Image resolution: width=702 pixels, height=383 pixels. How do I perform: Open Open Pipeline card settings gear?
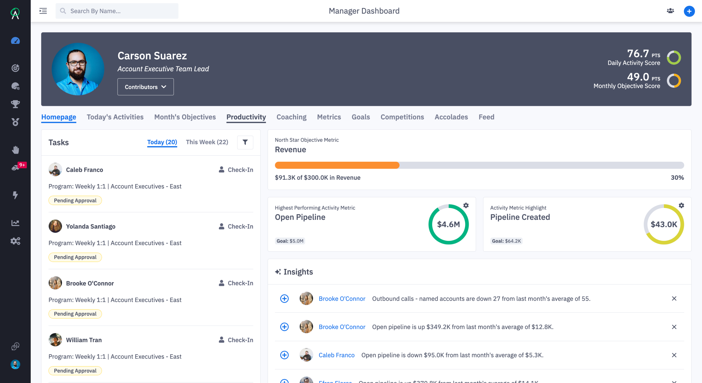point(466,205)
